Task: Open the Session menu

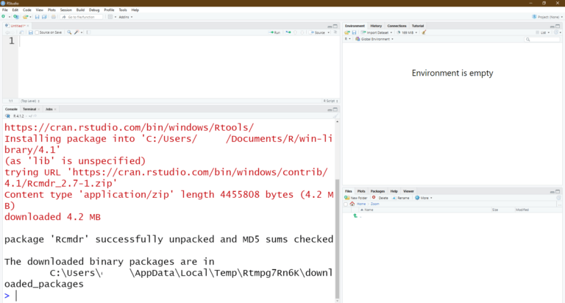Action: pos(65,10)
